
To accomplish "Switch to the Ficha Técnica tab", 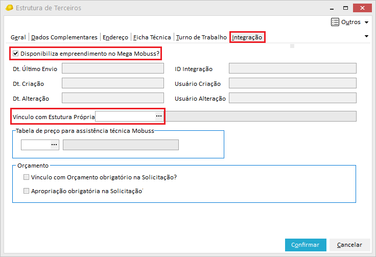I will 152,37.
